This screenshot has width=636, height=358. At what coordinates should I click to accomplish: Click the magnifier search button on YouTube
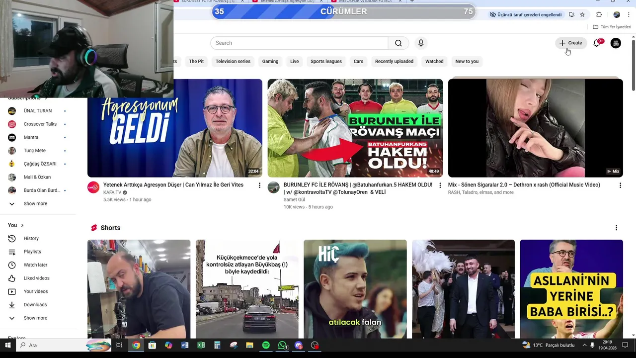(x=398, y=43)
